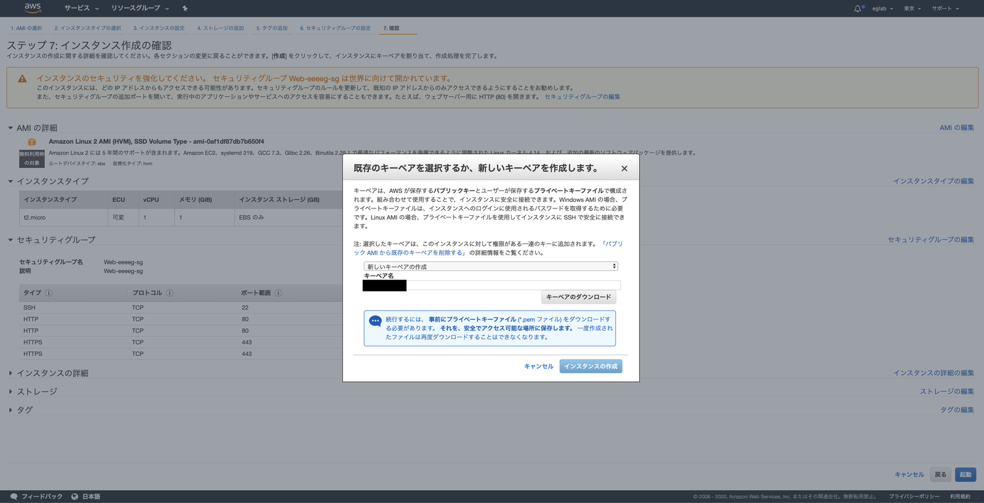The height and width of the screenshot is (503, 984).
Task: Open the プライバシーポリシー link
Action: 914,497
